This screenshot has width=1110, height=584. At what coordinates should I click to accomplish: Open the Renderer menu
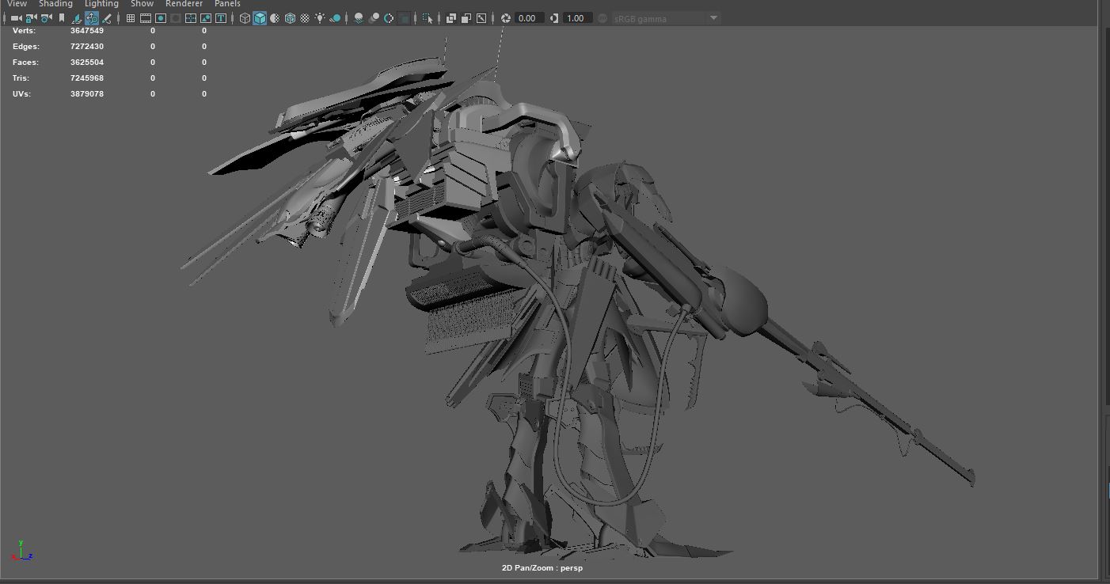184,4
